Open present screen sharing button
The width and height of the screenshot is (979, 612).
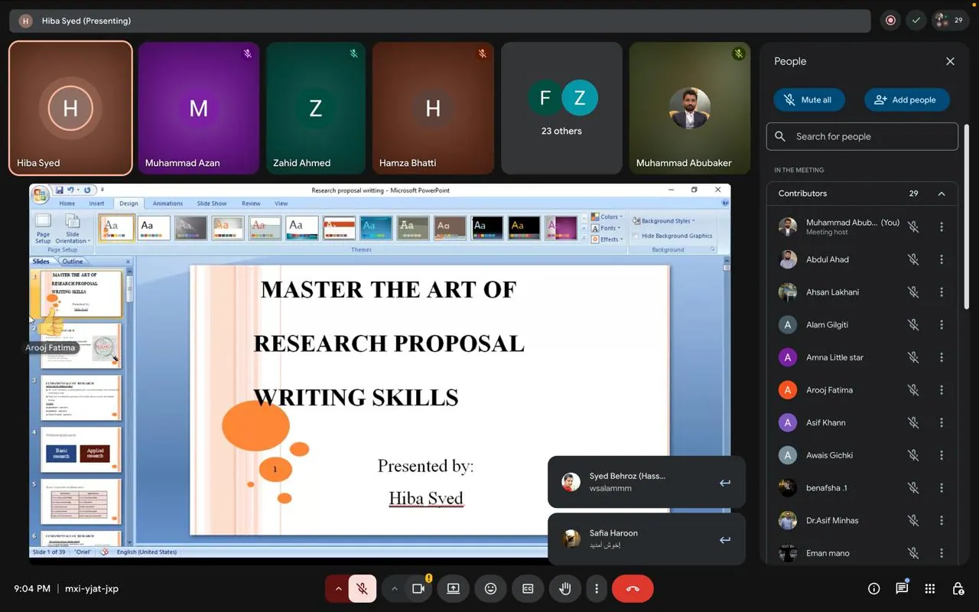[x=454, y=588]
